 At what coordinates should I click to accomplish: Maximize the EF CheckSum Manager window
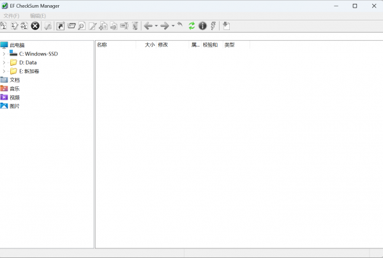pyautogui.click(x=355, y=6)
